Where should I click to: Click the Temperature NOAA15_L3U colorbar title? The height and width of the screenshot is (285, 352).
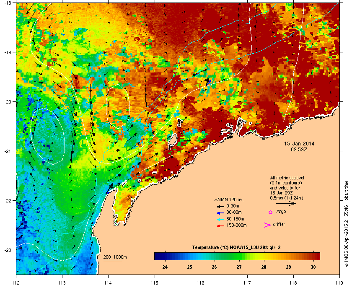click(x=236, y=248)
